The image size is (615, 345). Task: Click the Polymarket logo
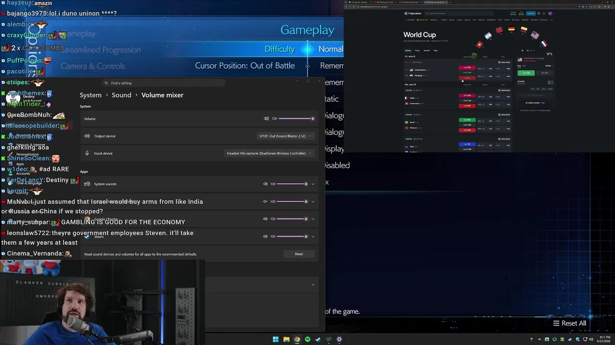(413, 13)
